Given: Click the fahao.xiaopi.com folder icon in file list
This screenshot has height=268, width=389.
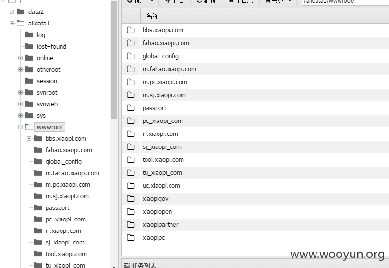Looking at the screenshot, I should tap(131, 43).
